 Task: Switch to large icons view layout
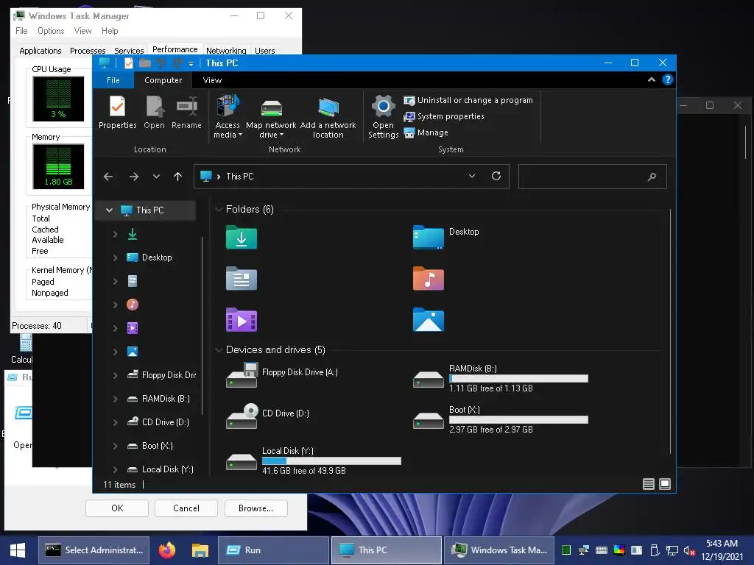click(665, 484)
